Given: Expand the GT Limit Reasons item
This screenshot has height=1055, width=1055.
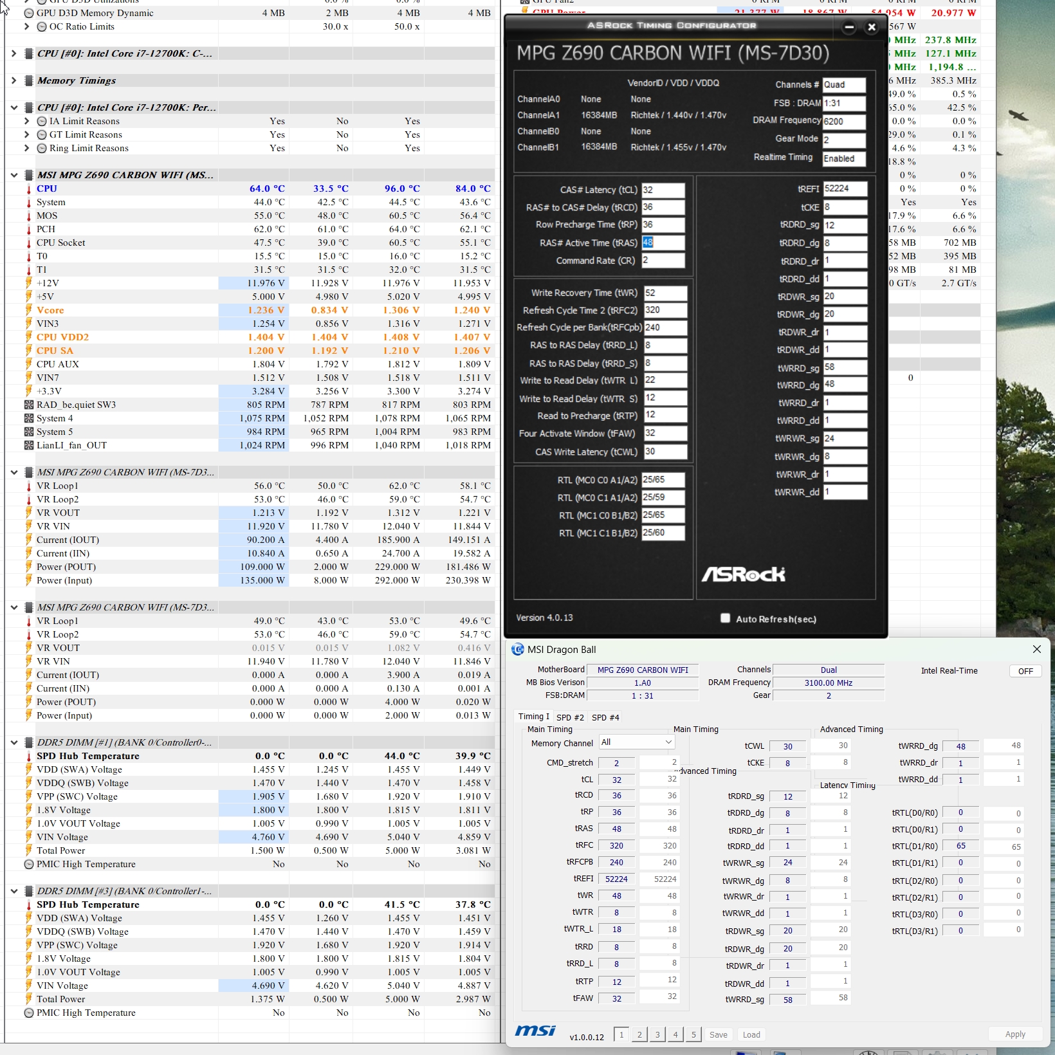Looking at the screenshot, I should pos(26,134).
